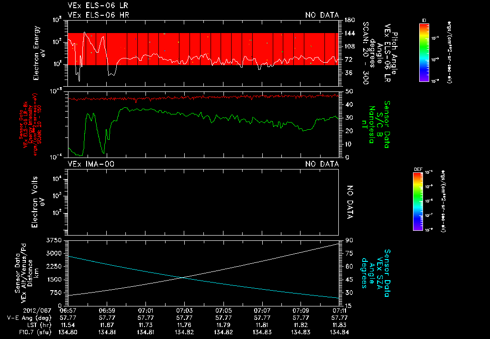Click the F10.7 value '134.84'
This screenshot has height=339, width=490.
click(339, 332)
